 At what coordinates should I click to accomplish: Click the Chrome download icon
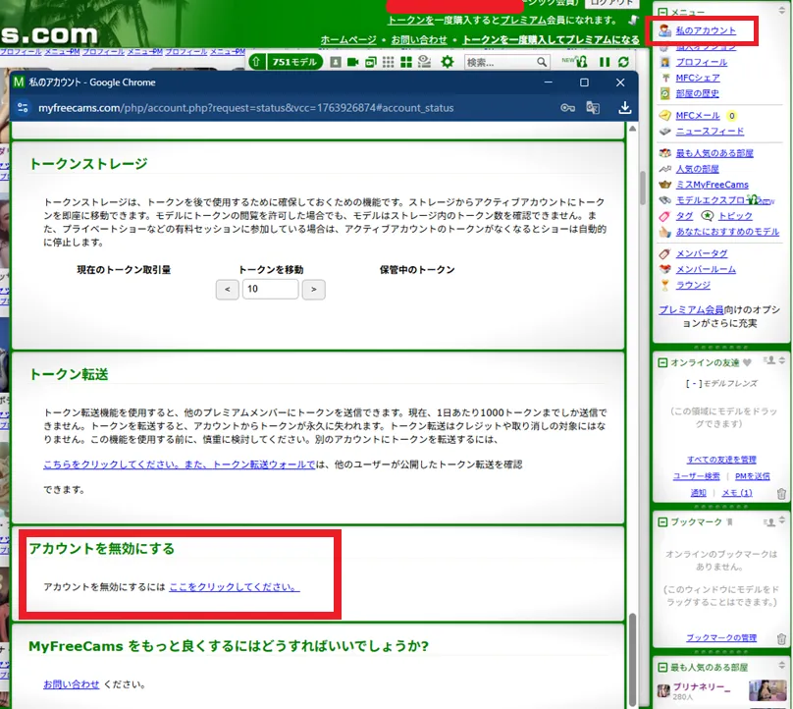[x=625, y=108]
